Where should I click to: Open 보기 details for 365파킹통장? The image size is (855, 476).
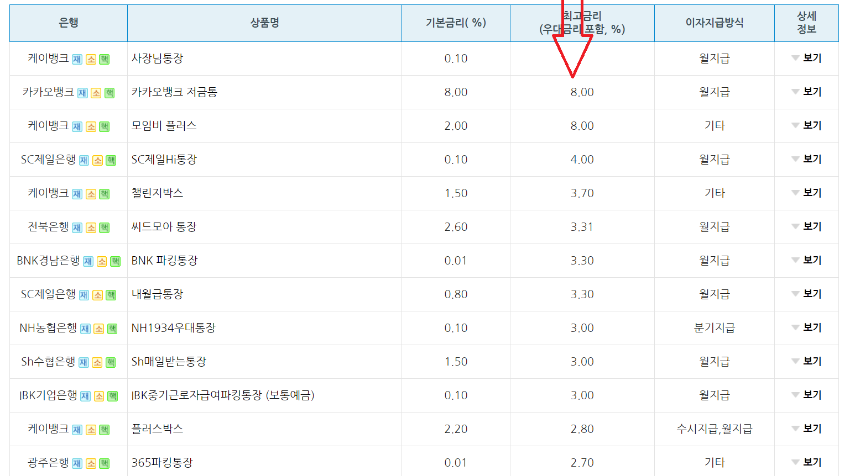806,462
